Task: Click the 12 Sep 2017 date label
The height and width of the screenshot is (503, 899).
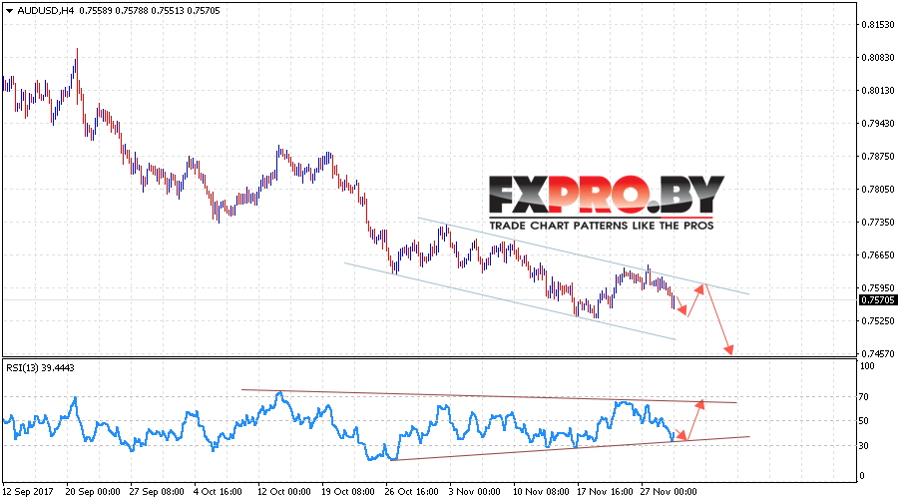Action: pos(28,492)
